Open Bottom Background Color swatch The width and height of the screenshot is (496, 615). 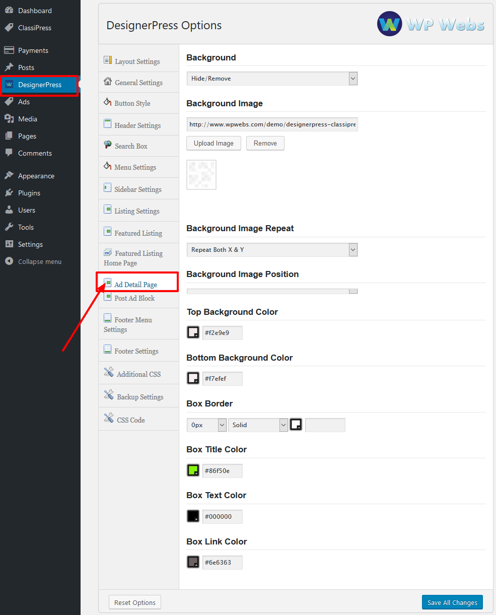[193, 378]
